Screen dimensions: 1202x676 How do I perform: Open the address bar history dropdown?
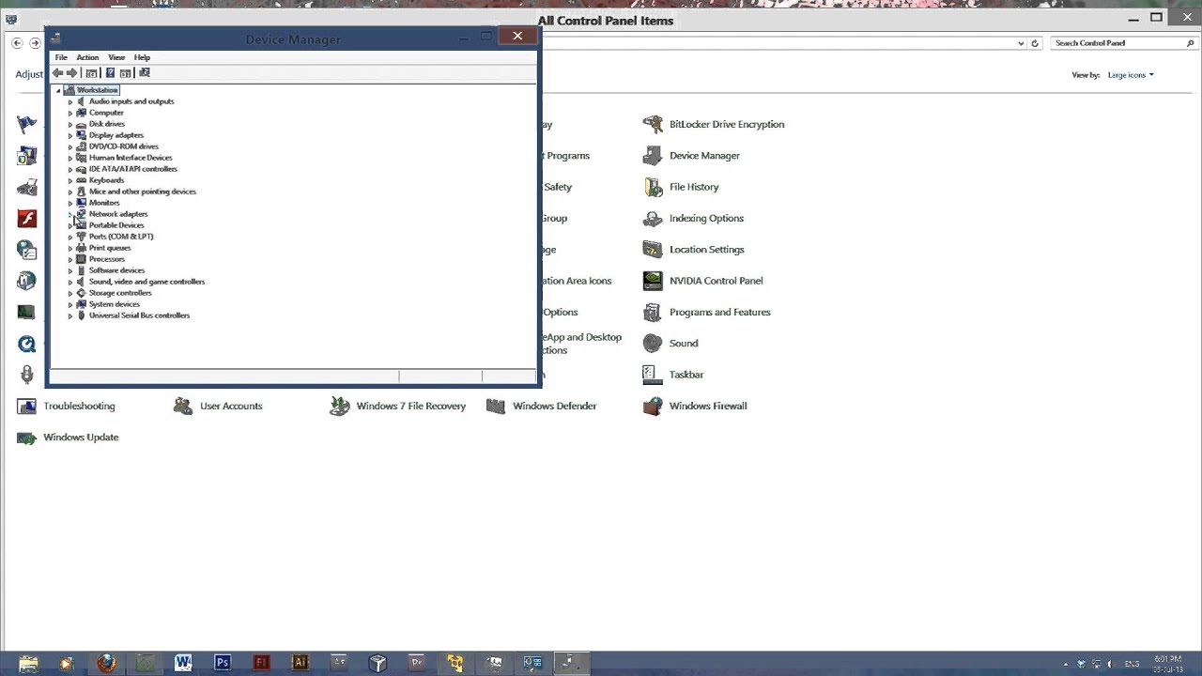coord(1021,43)
